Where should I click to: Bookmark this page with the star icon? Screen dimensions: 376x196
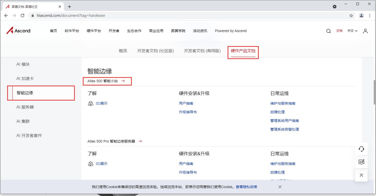point(351,16)
